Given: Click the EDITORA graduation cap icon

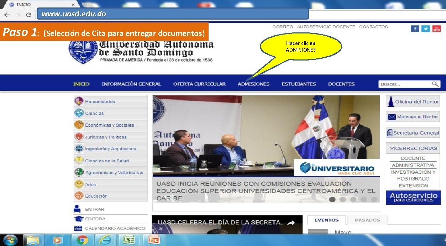Looking at the screenshot, I should coord(78,219).
